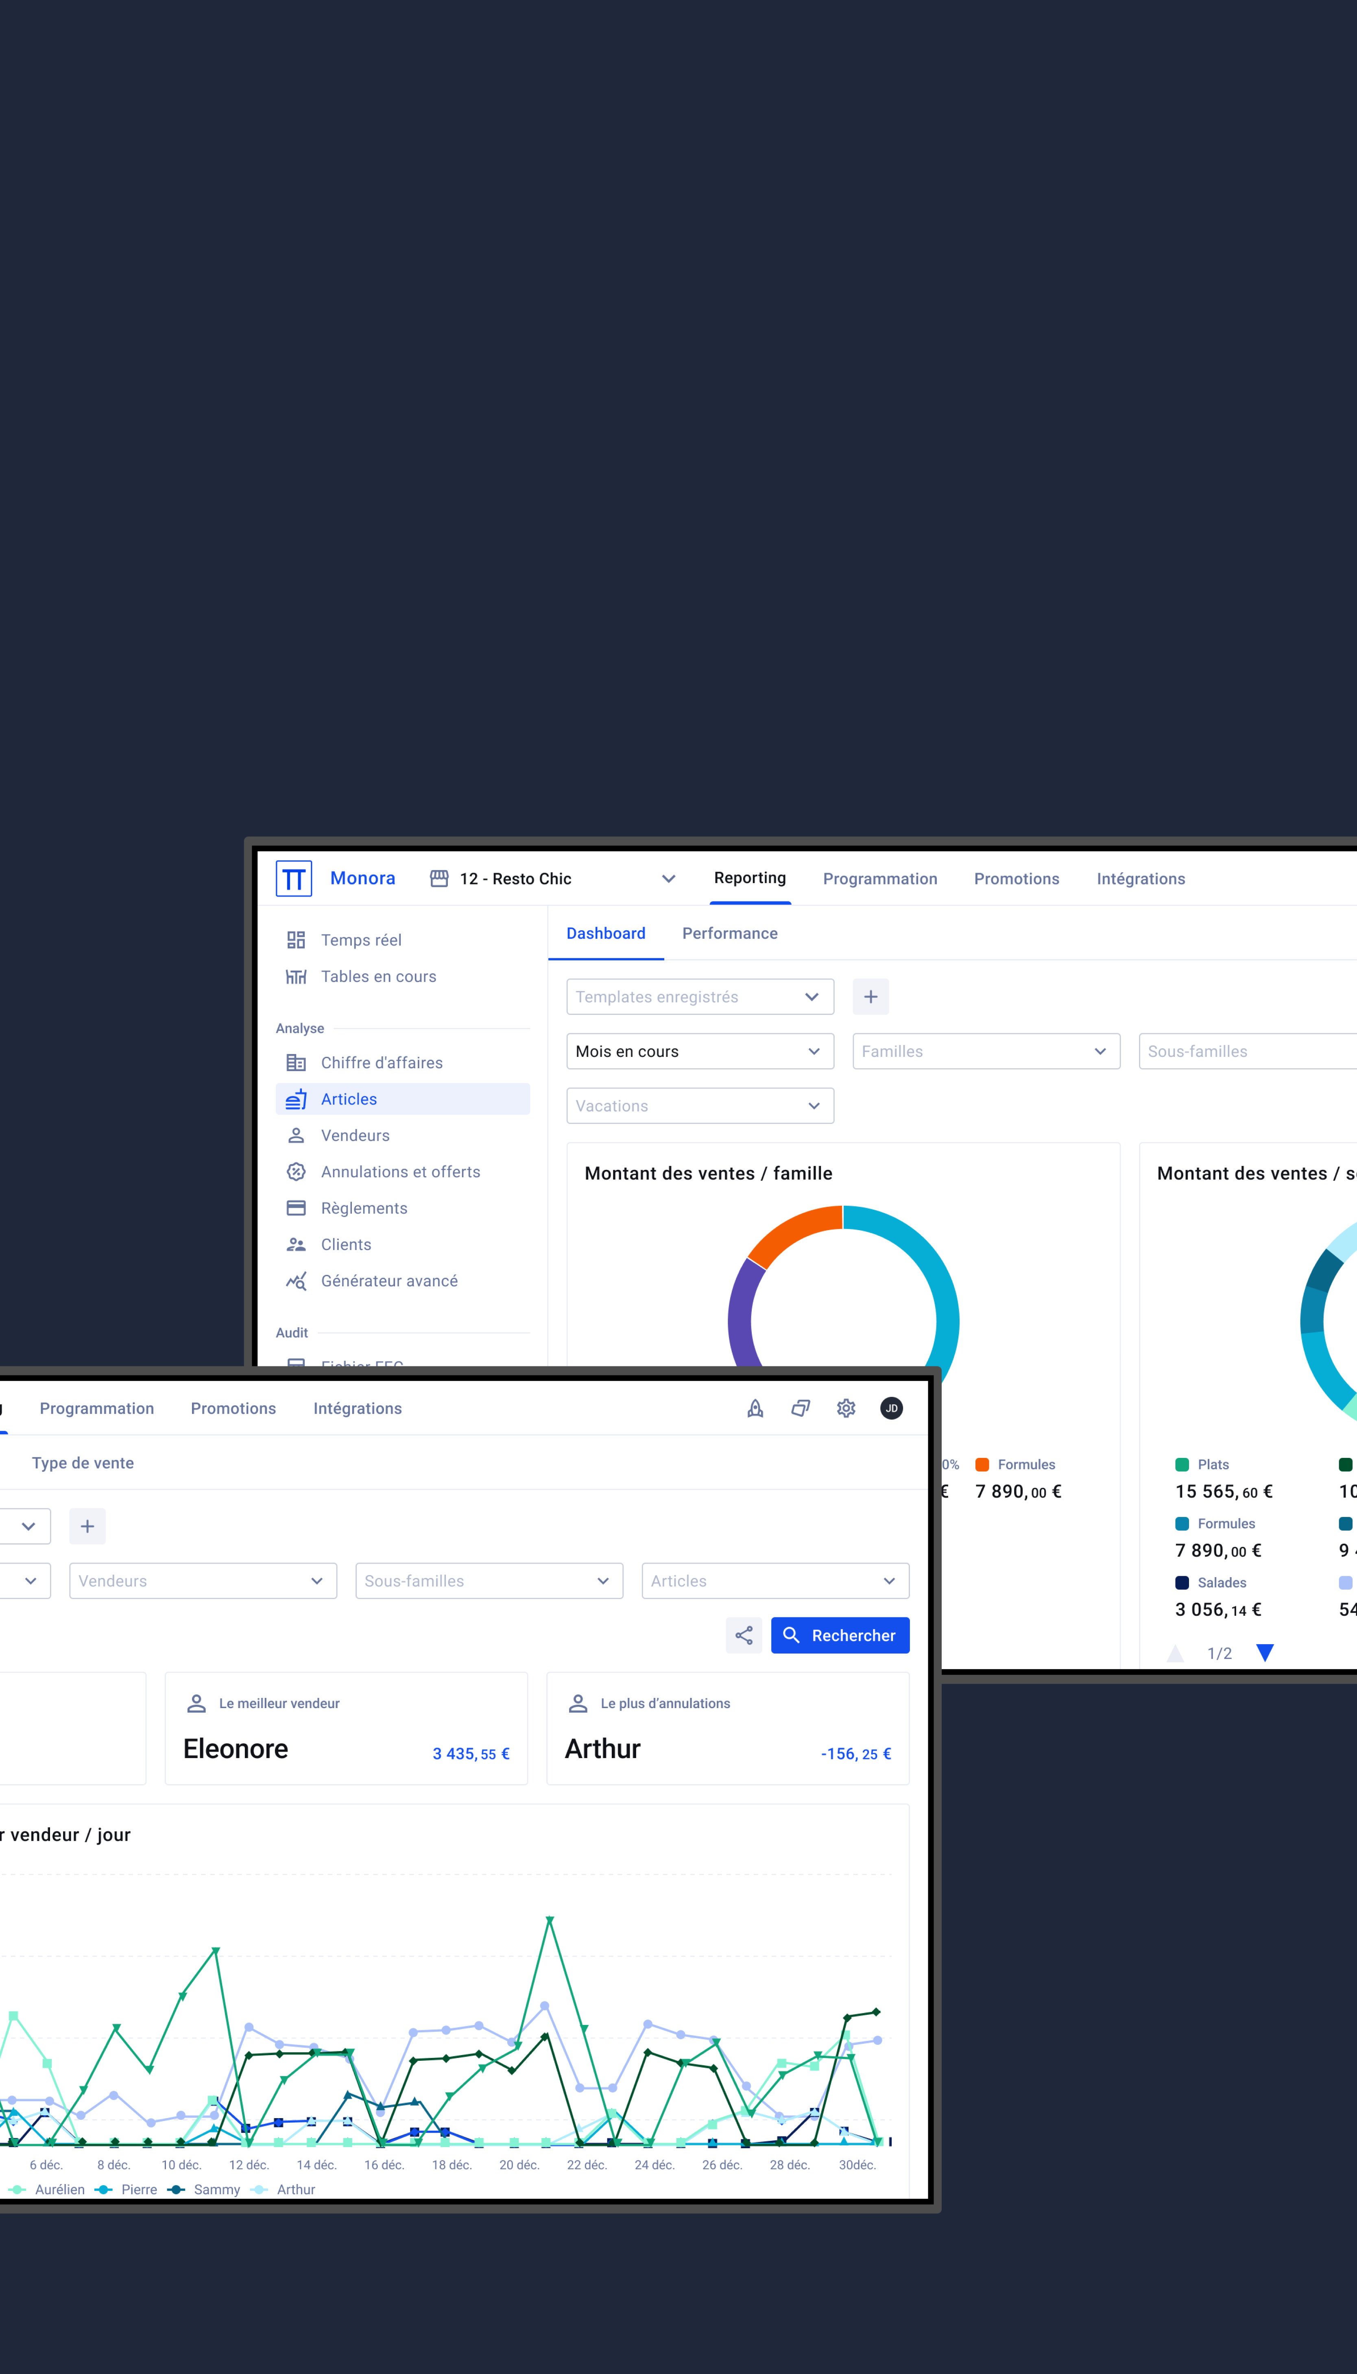Toggle Aurélien series in the chart legend
This screenshot has height=2374, width=1357.
coord(48,2189)
